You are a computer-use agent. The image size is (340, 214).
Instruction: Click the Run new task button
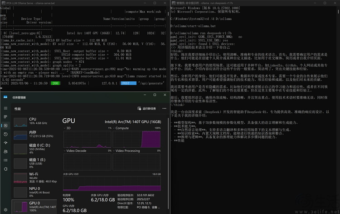pos(146,108)
